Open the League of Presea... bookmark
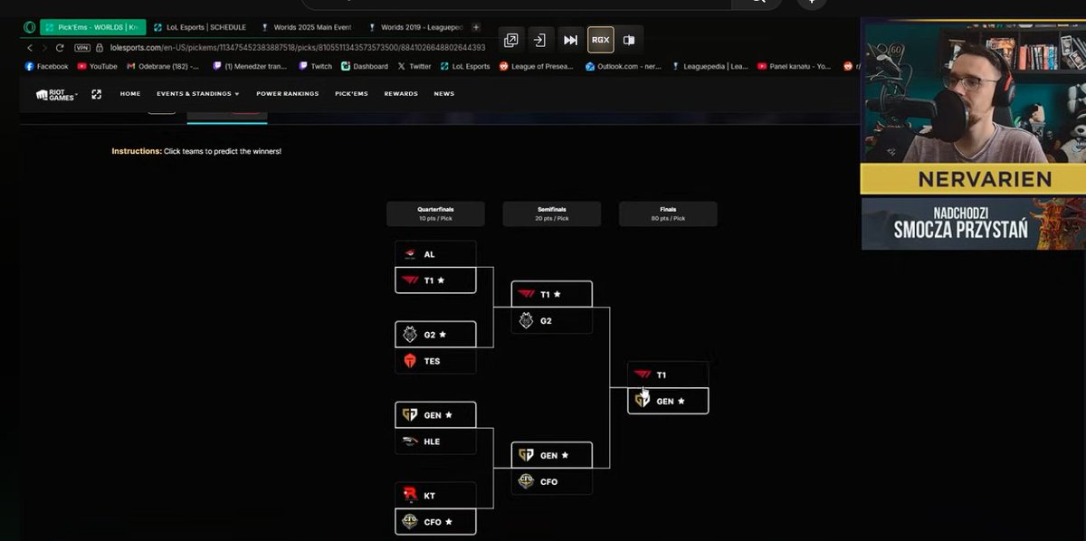Viewport: 1086px width, 541px height. point(537,66)
